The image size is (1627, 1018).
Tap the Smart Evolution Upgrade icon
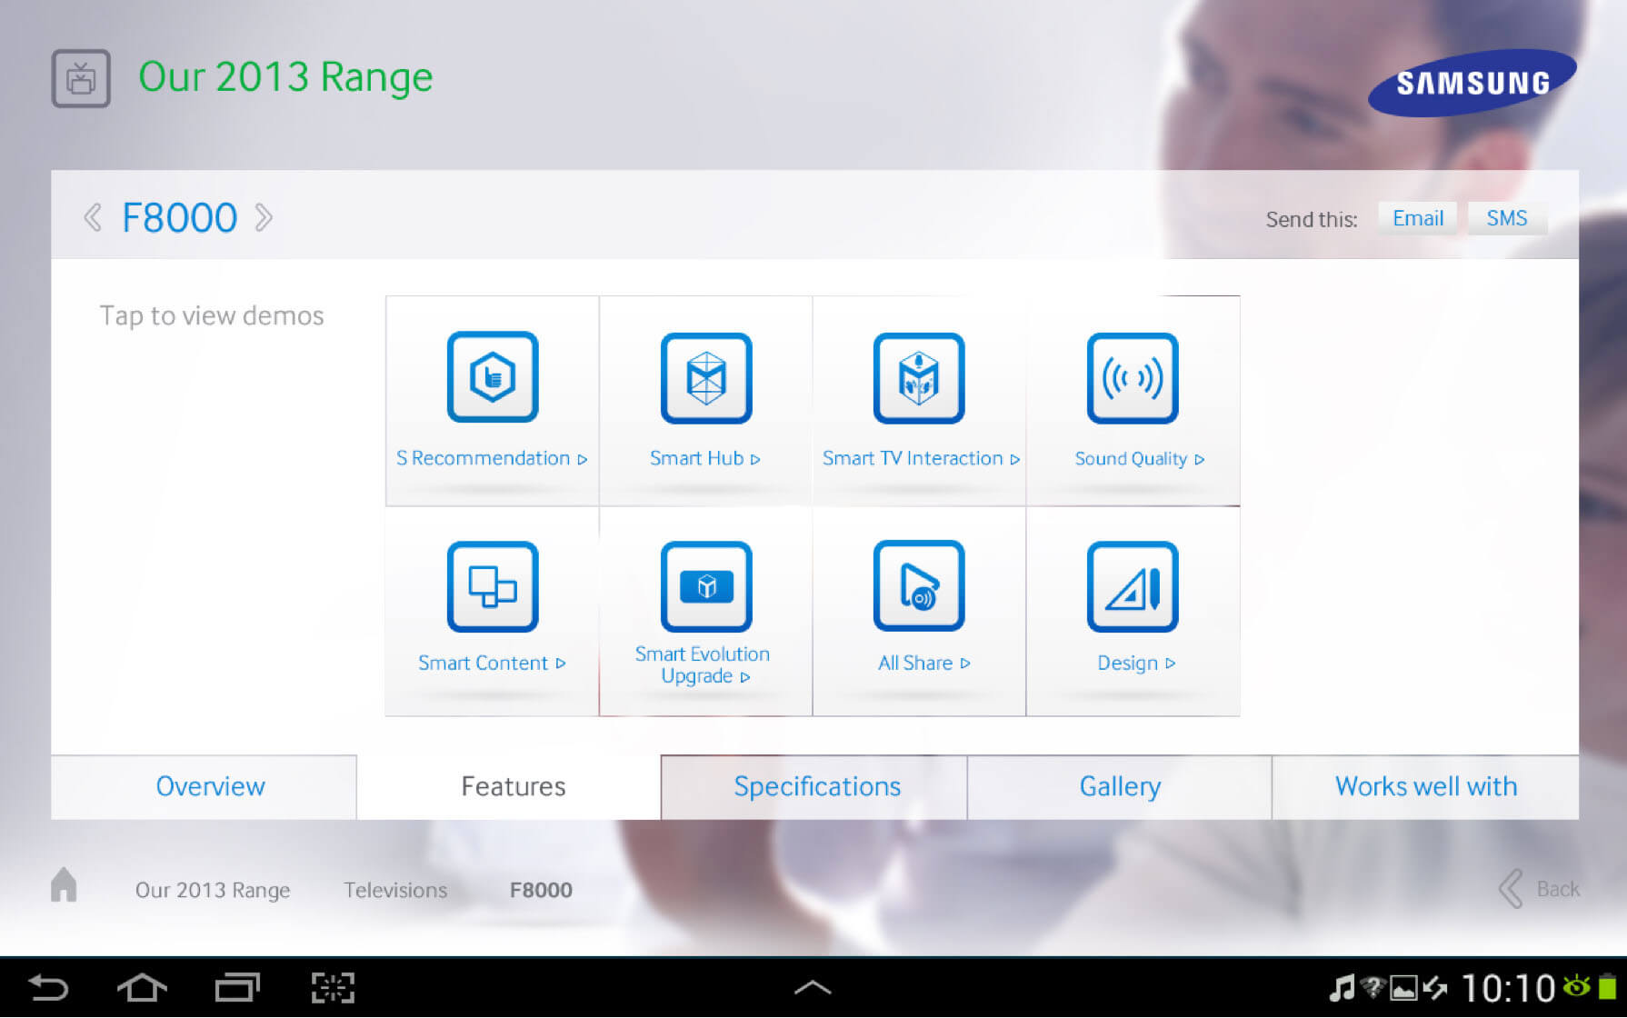706,586
